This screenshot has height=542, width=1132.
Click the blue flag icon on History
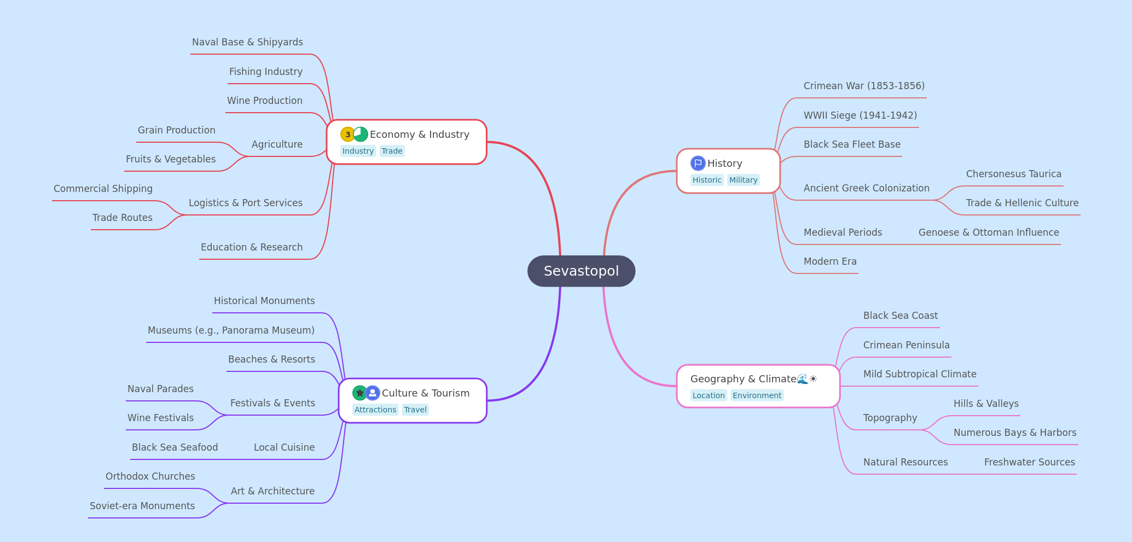pyautogui.click(x=698, y=164)
